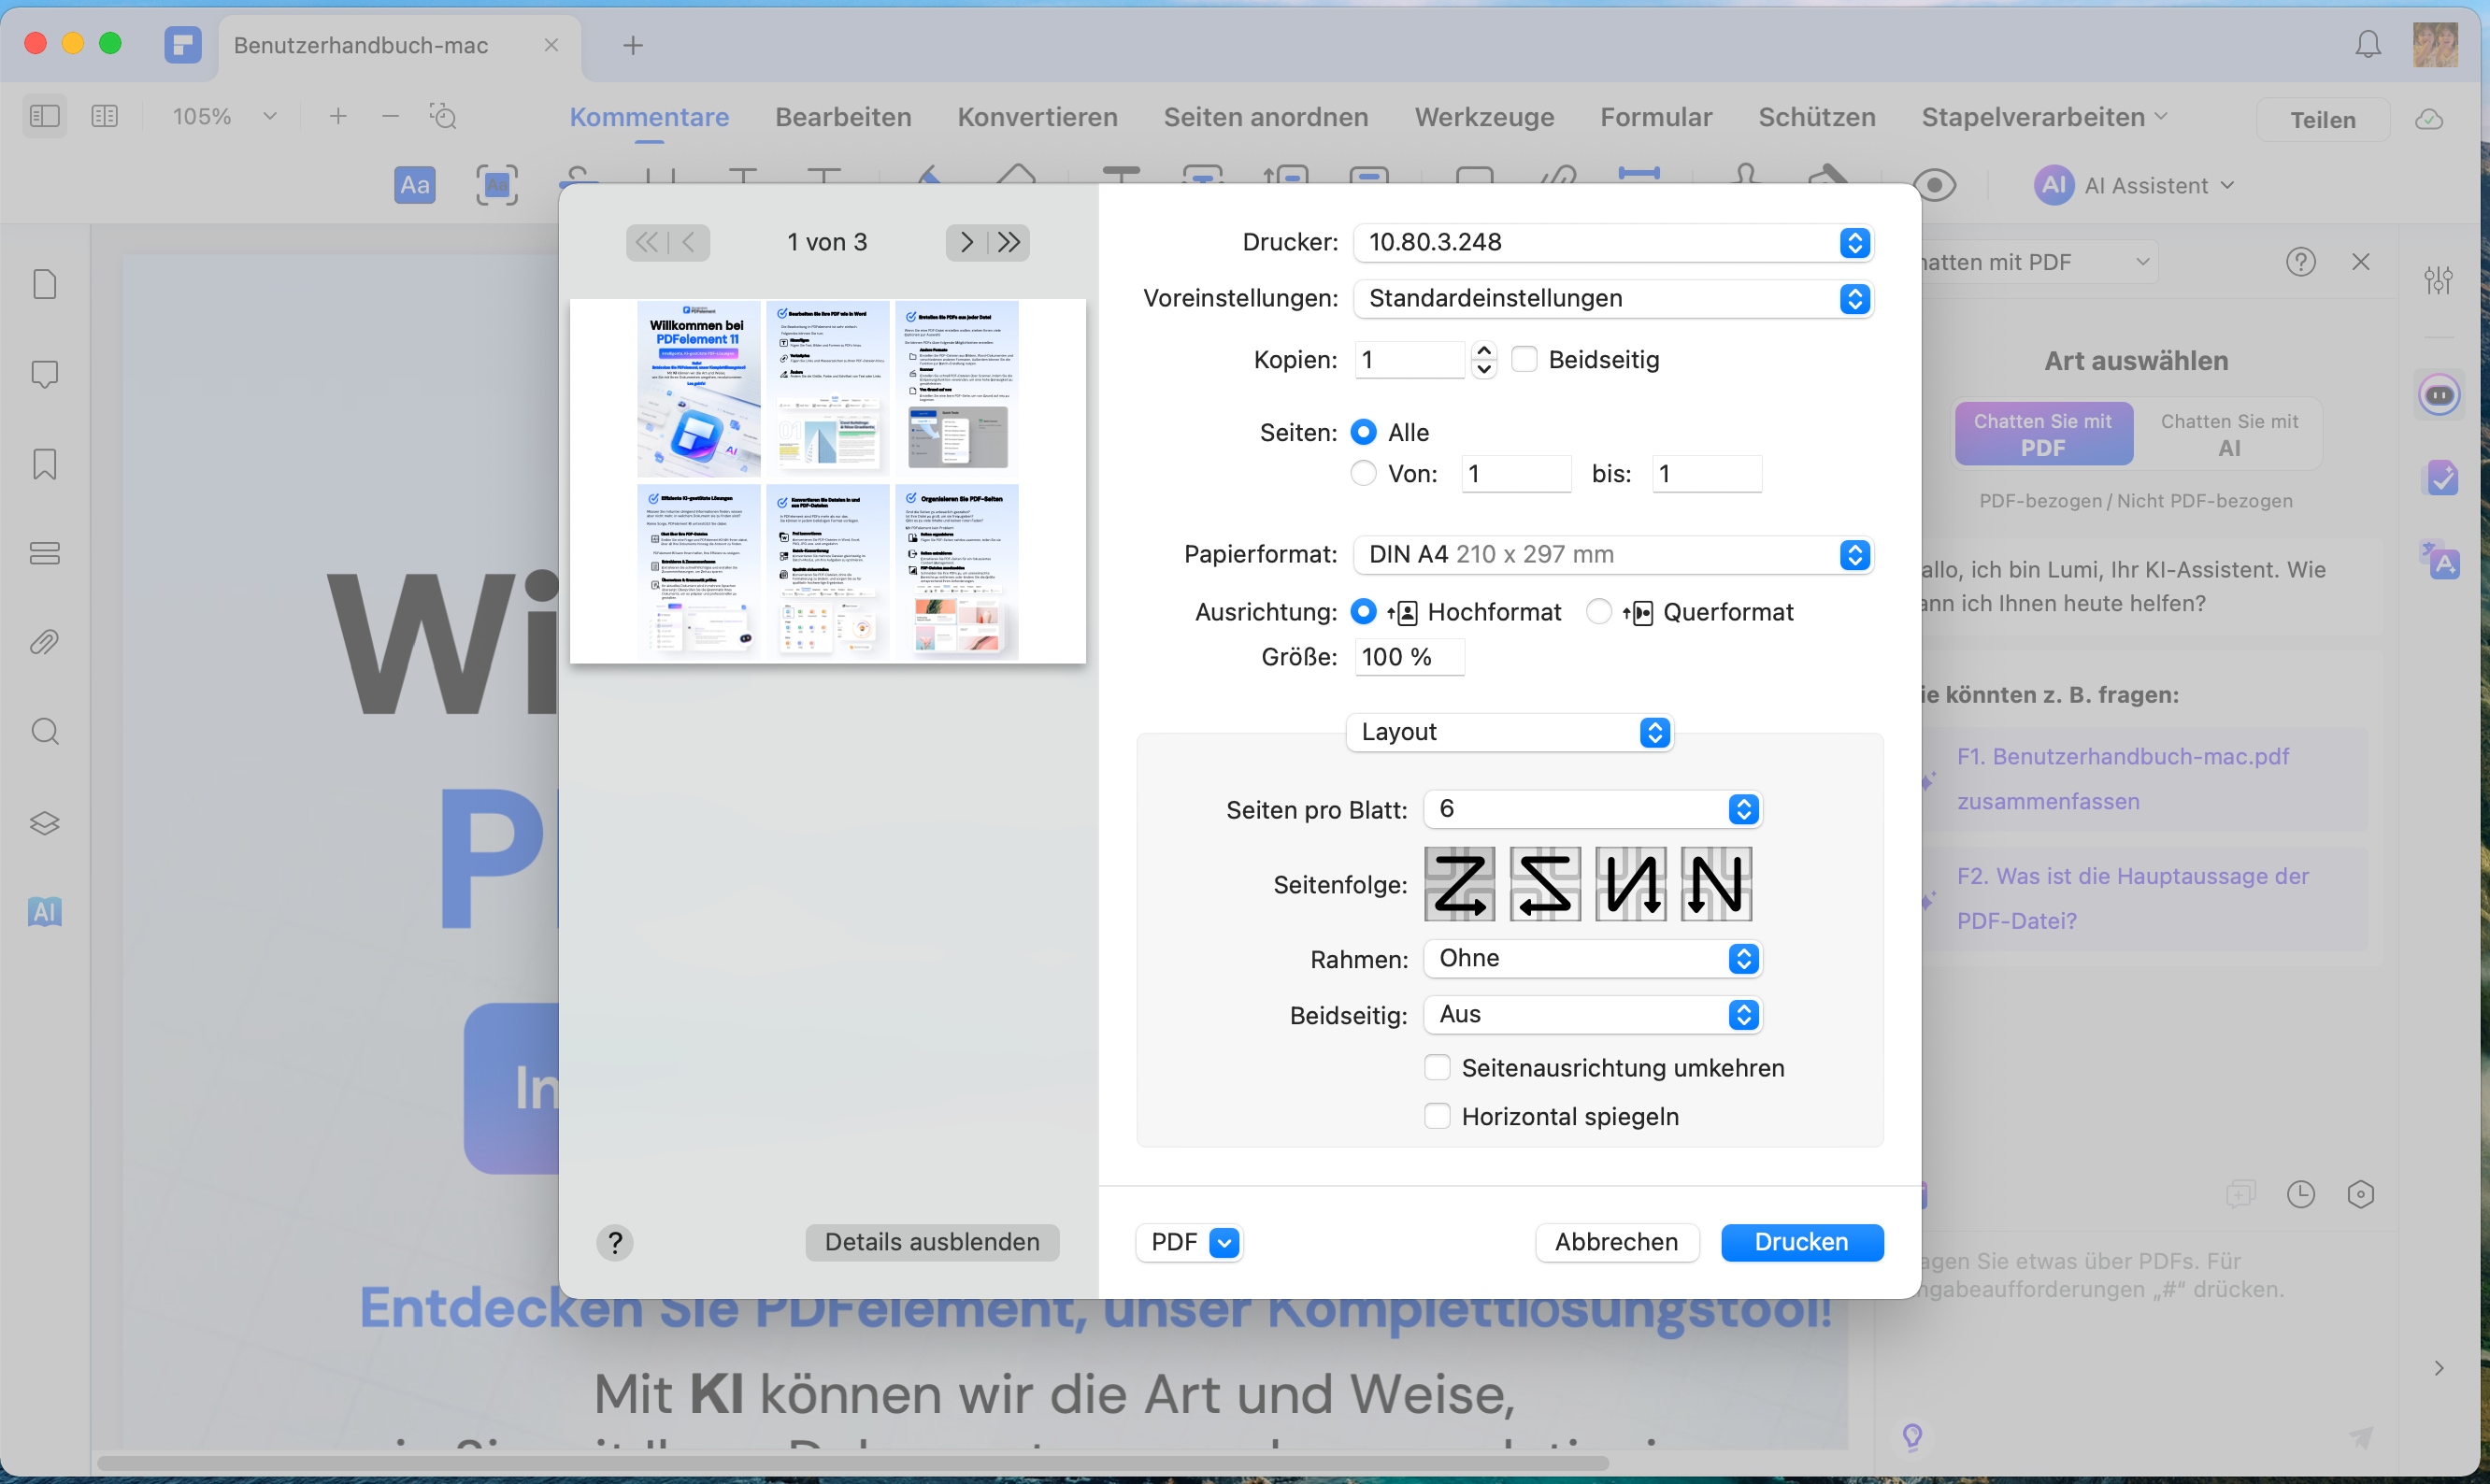Choose Hochformat orientation
The width and height of the screenshot is (2490, 1484).
click(1363, 612)
